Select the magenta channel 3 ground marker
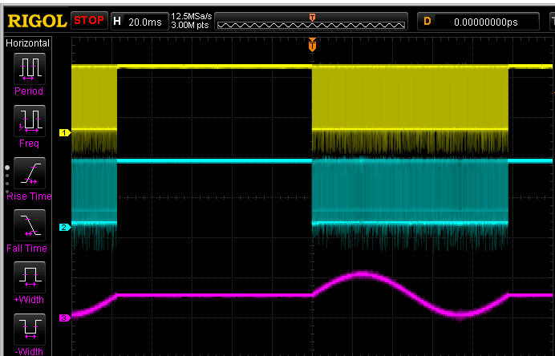555x356 pixels. 66,318
